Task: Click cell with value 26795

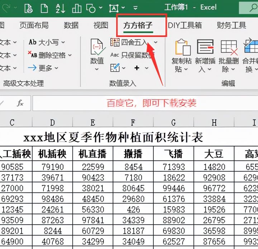Action: (214, 220)
